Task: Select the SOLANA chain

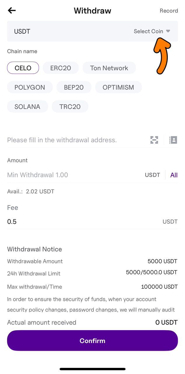Action: [27, 106]
